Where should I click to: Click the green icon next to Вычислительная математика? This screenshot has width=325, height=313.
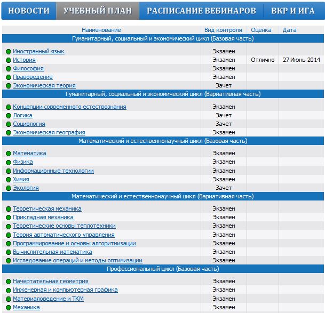(9, 252)
